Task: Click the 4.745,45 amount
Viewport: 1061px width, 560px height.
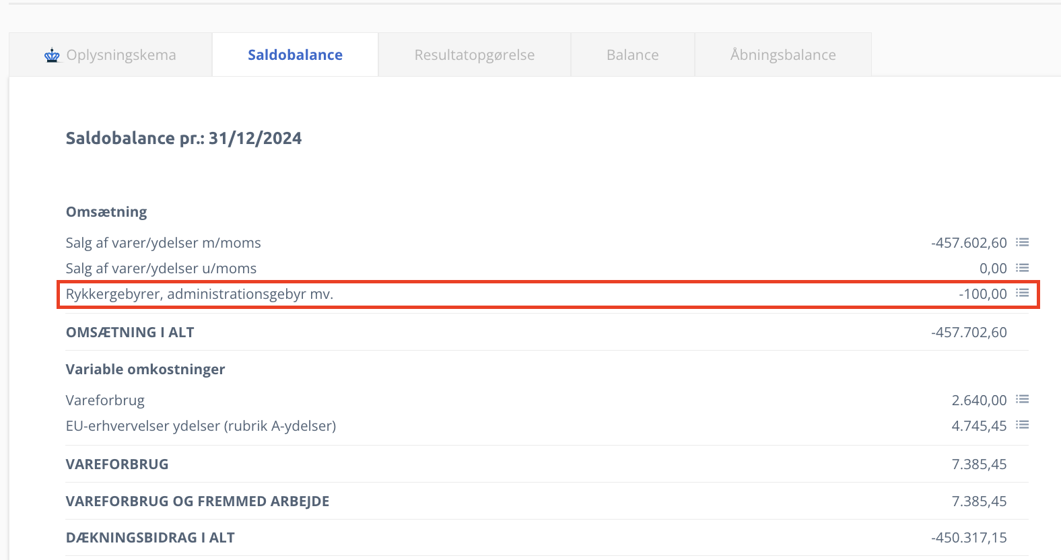Action: [x=979, y=426]
